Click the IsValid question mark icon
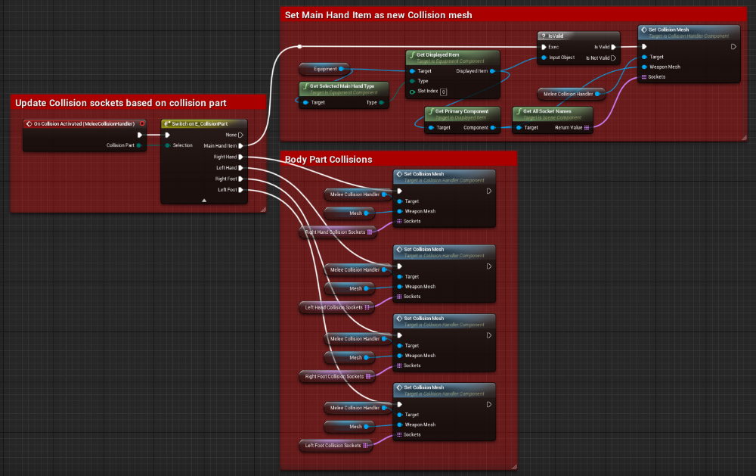Screen dimensions: 756x476 pos(543,36)
